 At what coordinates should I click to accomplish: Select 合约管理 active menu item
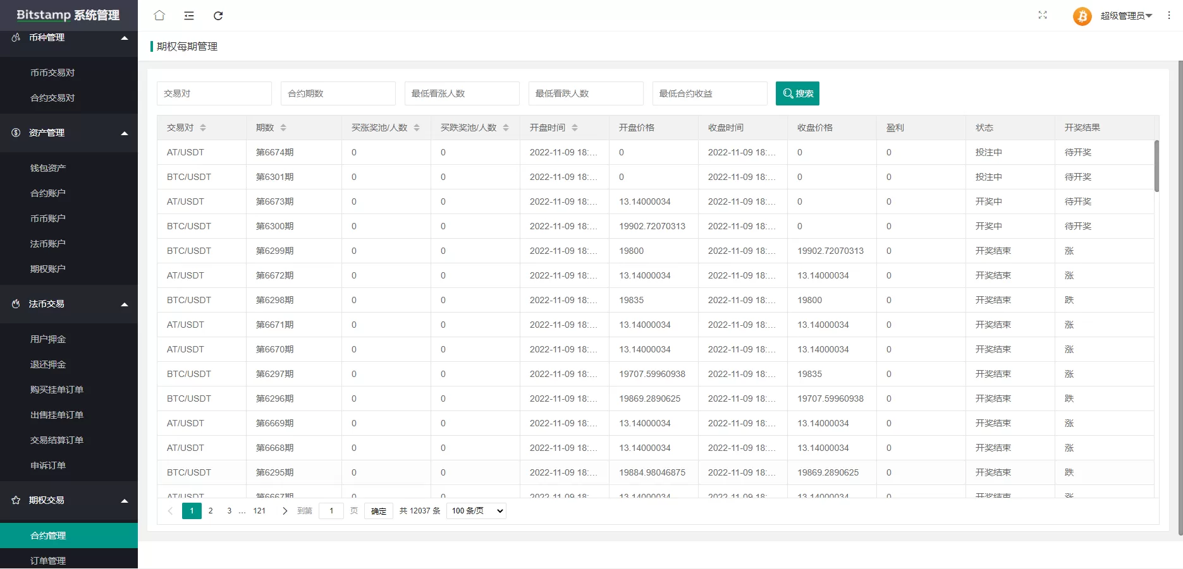click(x=69, y=536)
